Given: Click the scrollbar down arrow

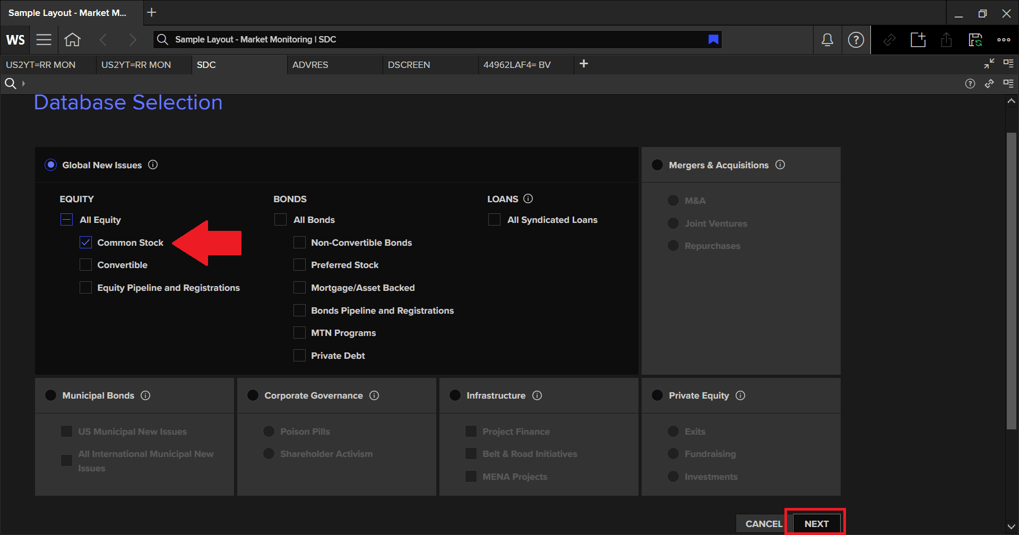Looking at the screenshot, I should coord(1011,527).
